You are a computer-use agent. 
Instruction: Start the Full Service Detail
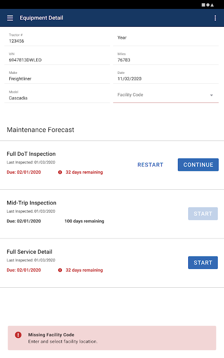point(203,263)
